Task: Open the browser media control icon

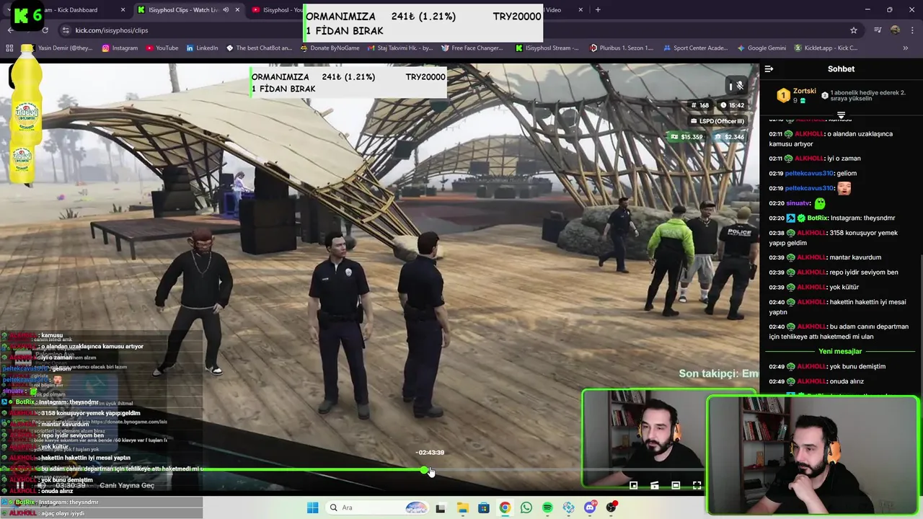Action: pyautogui.click(x=878, y=30)
